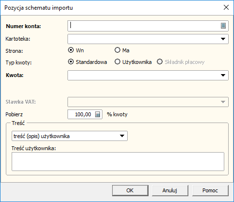Close the Pozycja schematu importu dialog

(226, 7)
